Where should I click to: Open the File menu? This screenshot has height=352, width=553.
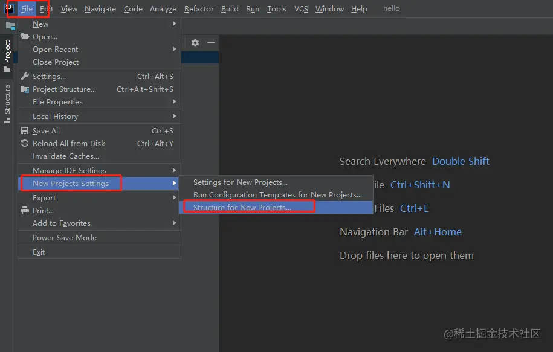pyautogui.click(x=27, y=9)
